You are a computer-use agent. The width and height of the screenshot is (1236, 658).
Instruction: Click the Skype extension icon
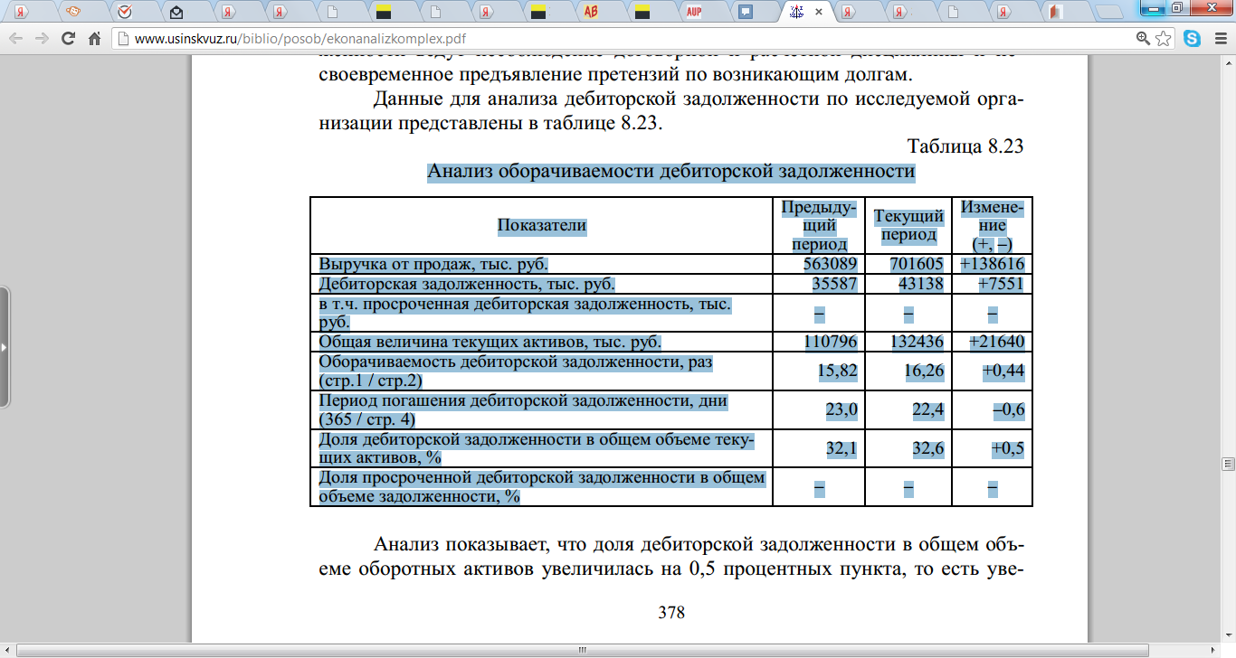(1192, 39)
